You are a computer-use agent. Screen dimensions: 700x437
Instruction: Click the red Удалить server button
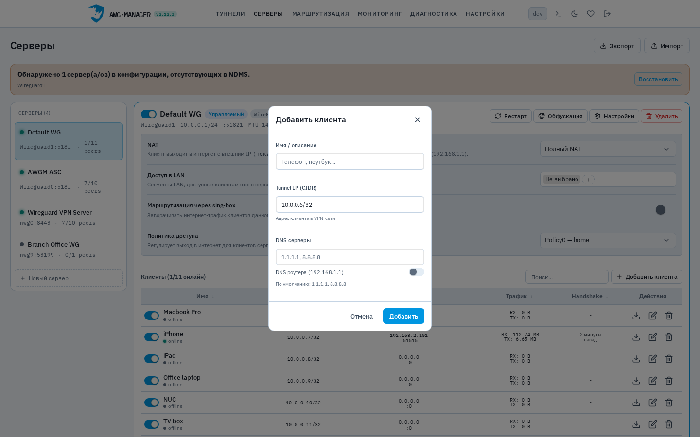point(662,116)
